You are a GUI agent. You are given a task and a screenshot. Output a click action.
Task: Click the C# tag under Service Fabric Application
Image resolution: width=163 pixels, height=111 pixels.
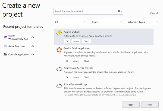(x=67, y=61)
